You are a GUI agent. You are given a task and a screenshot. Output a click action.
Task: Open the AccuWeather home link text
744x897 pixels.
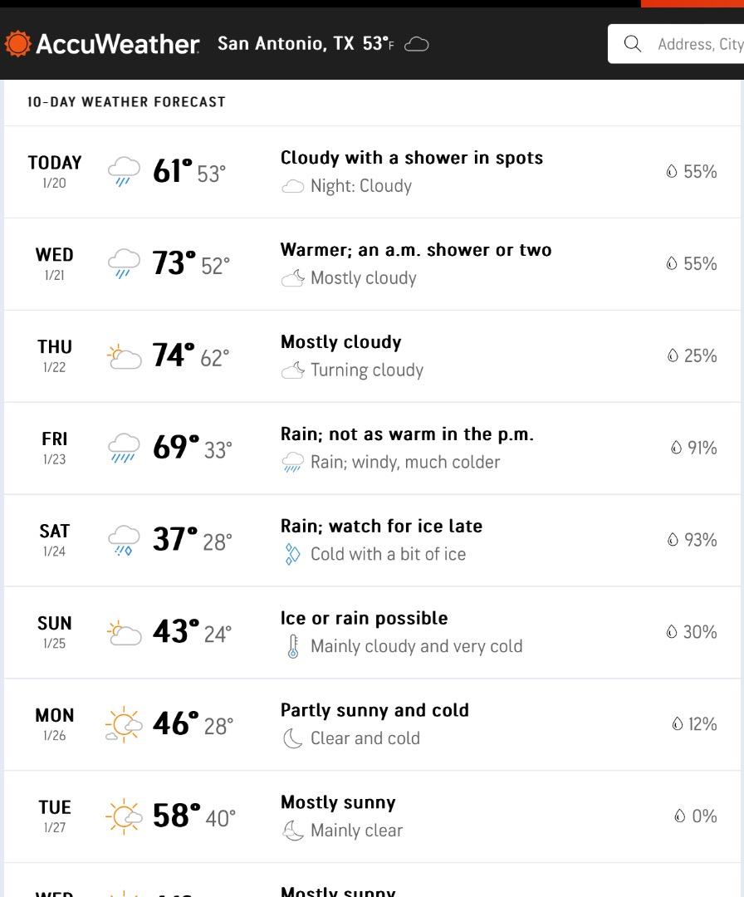(117, 44)
